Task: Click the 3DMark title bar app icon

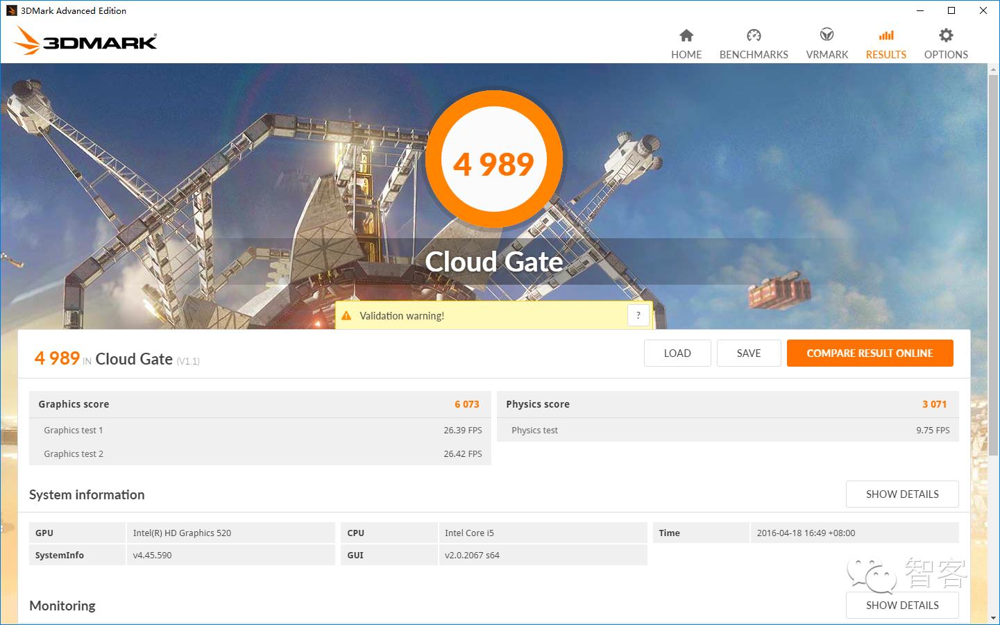Action: [11, 10]
